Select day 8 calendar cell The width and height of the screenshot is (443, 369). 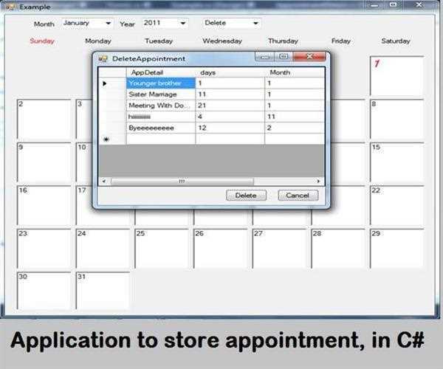tap(397, 119)
